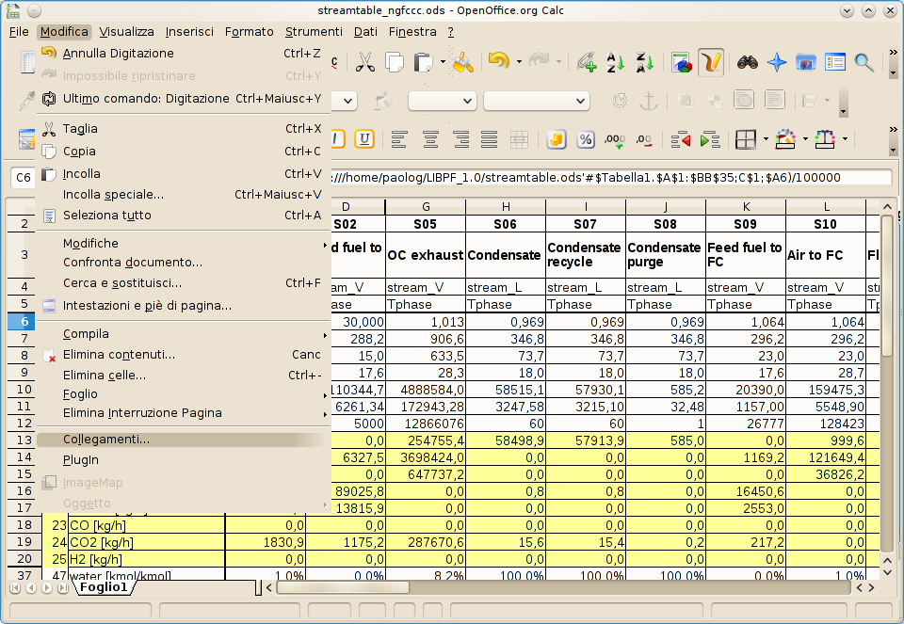Screen dimensions: 904x624
Task: Click the Zoom magnifier icon
Action: [x=864, y=63]
